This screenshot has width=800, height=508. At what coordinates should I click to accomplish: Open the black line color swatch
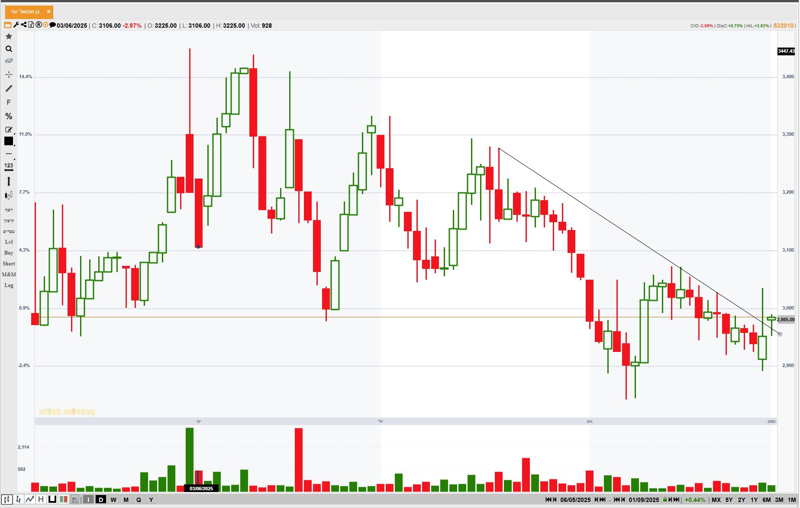tap(9, 141)
